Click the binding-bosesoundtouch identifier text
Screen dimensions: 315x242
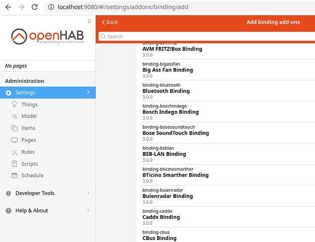[168, 127]
